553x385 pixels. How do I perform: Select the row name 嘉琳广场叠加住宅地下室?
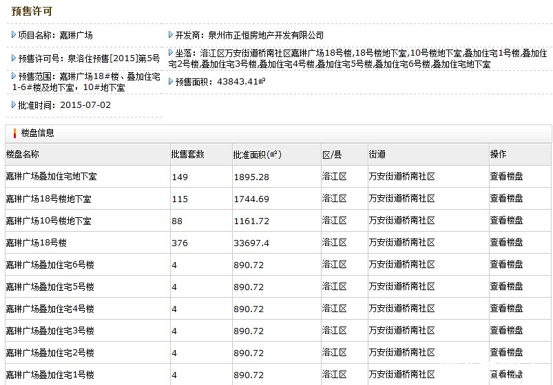point(51,176)
